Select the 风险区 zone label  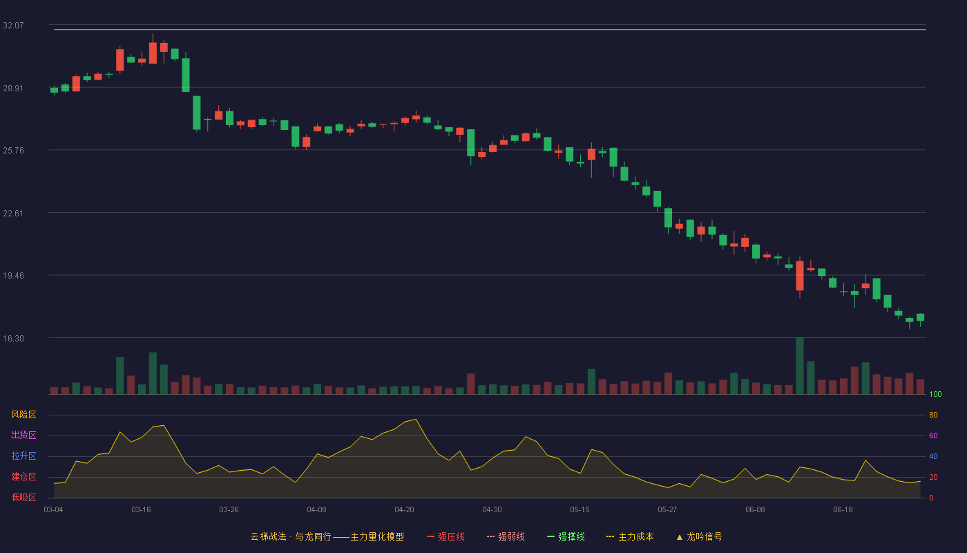(x=23, y=415)
